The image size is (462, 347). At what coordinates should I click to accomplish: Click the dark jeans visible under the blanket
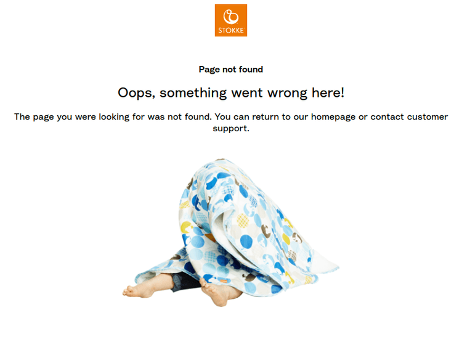[x=184, y=282]
